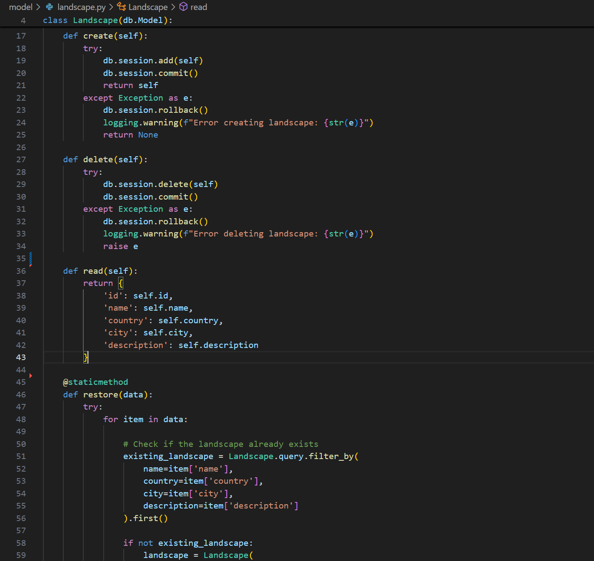Open the 'model' folder breadcrumb

point(20,7)
